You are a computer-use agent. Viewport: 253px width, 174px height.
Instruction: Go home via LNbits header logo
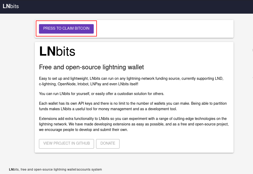click(x=11, y=6)
